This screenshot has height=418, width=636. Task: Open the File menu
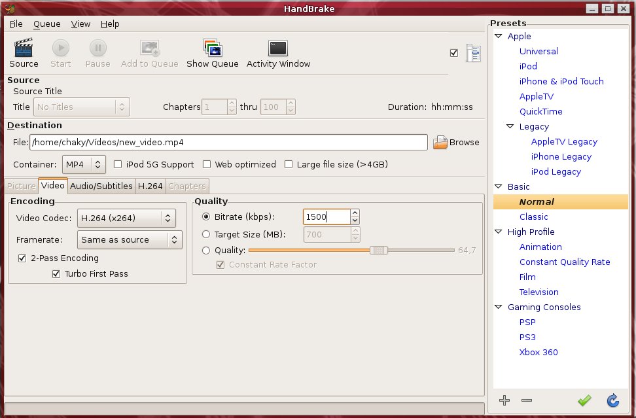point(16,24)
